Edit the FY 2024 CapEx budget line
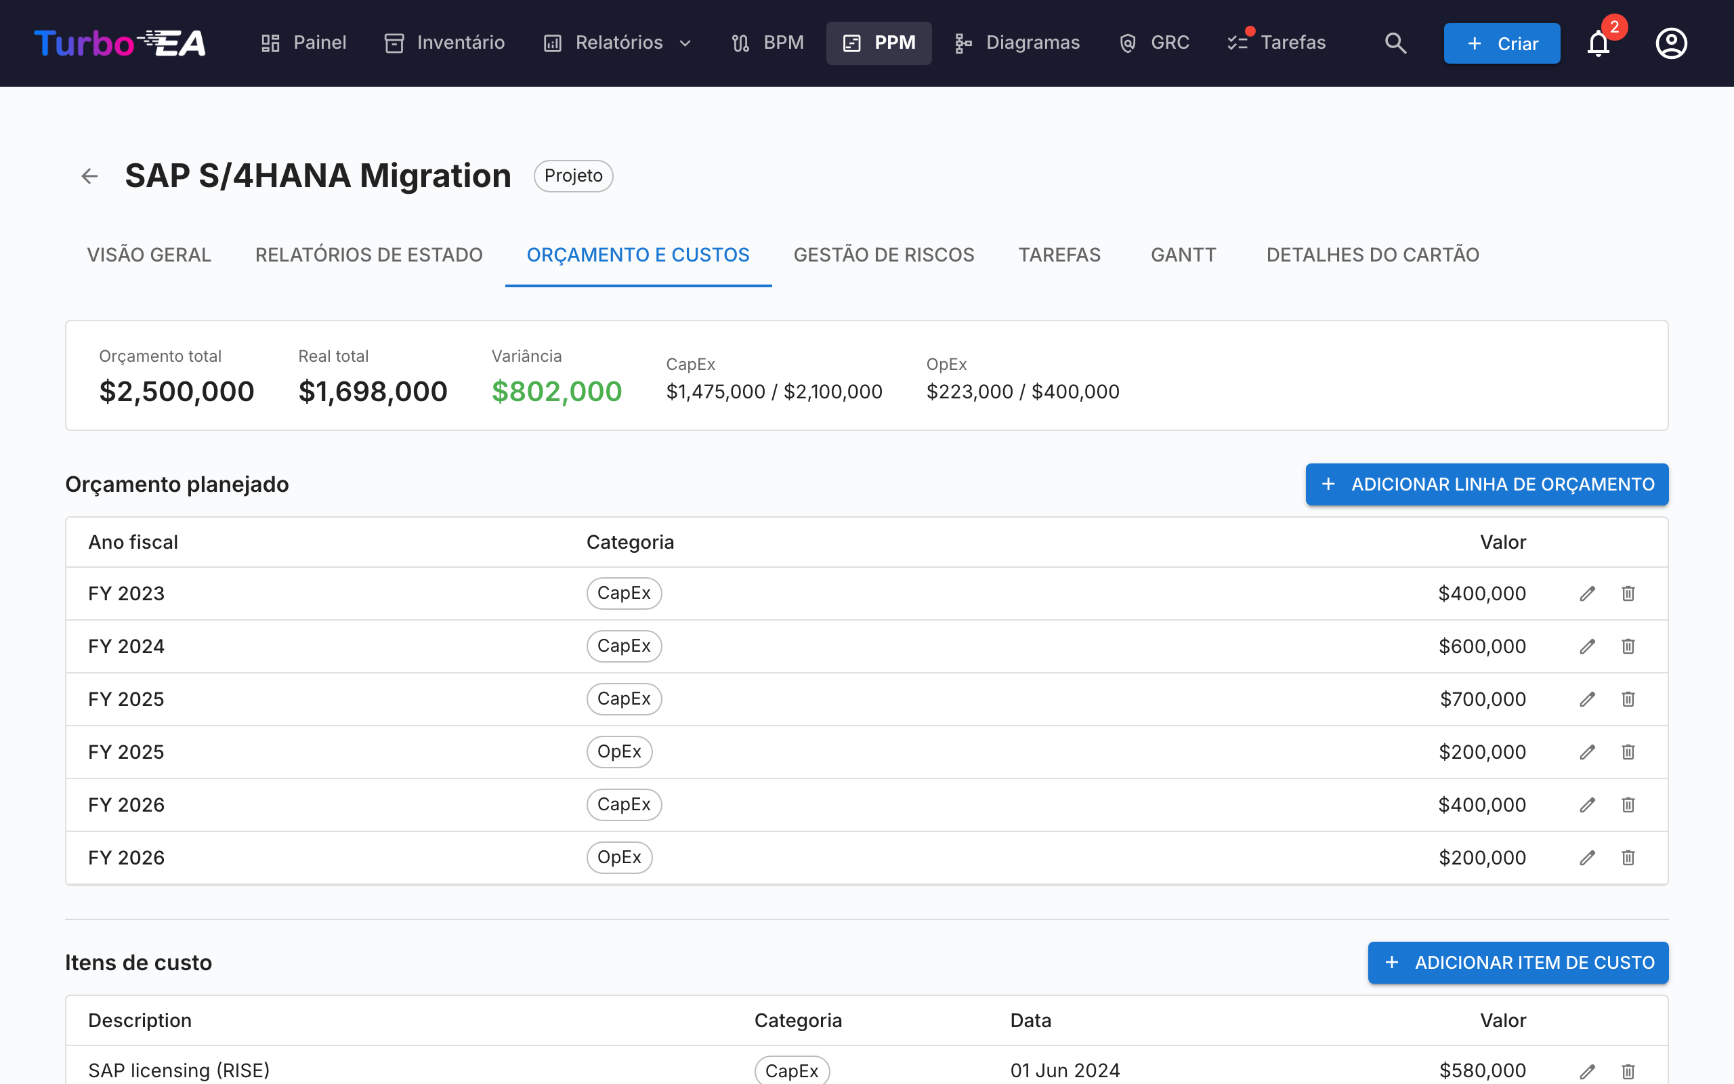This screenshot has width=1734, height=1084. (1587, 646)
